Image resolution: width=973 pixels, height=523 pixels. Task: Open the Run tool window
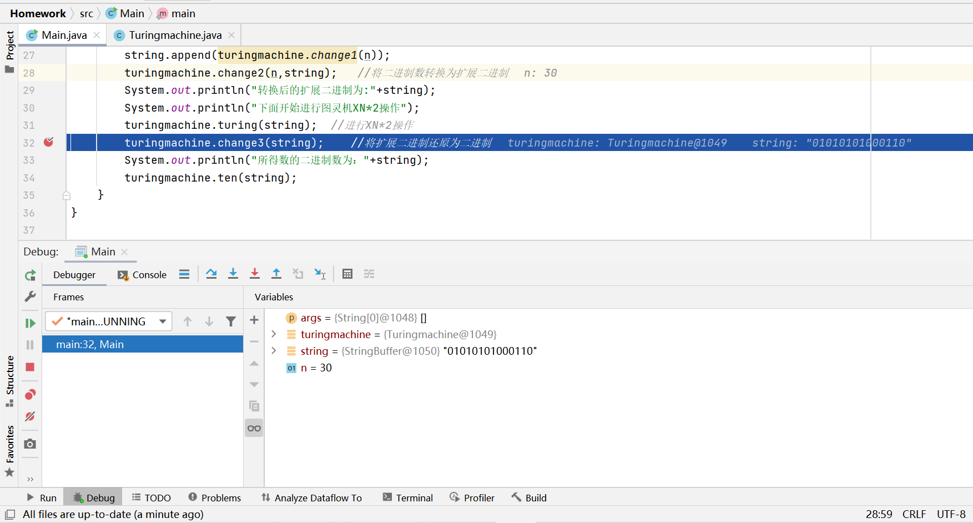pos(42,497)
